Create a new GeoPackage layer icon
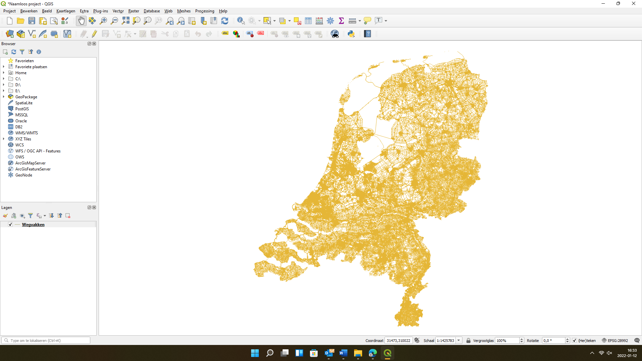The height and width of the screenshot is (361, 642). 21,34
